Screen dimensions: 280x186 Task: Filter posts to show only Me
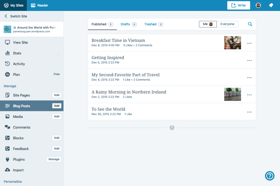pos(208,24)
